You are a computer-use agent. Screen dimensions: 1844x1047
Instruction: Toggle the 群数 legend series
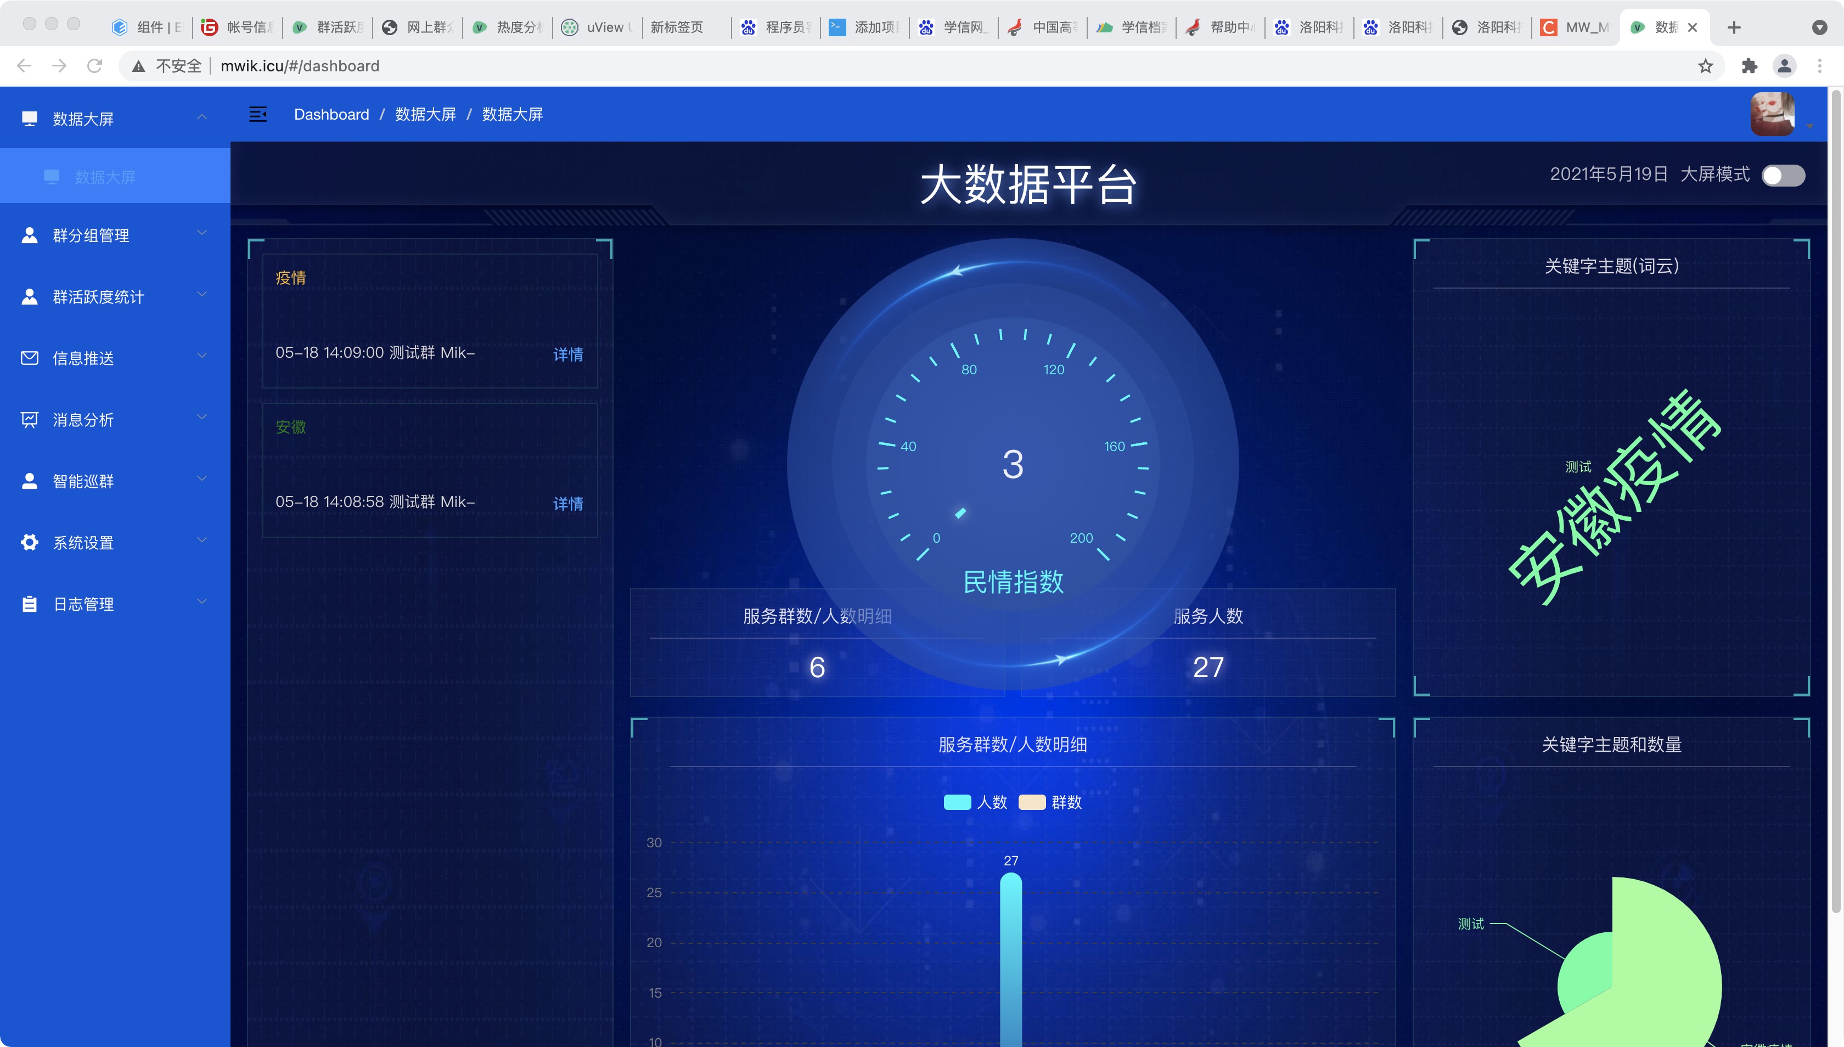click(1050, 802)
